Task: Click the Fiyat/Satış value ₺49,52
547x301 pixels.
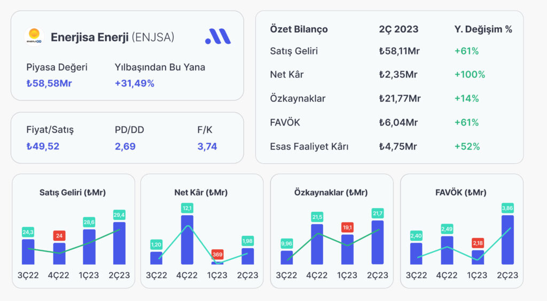Action: pyautogui.click(x=43, y=146)
